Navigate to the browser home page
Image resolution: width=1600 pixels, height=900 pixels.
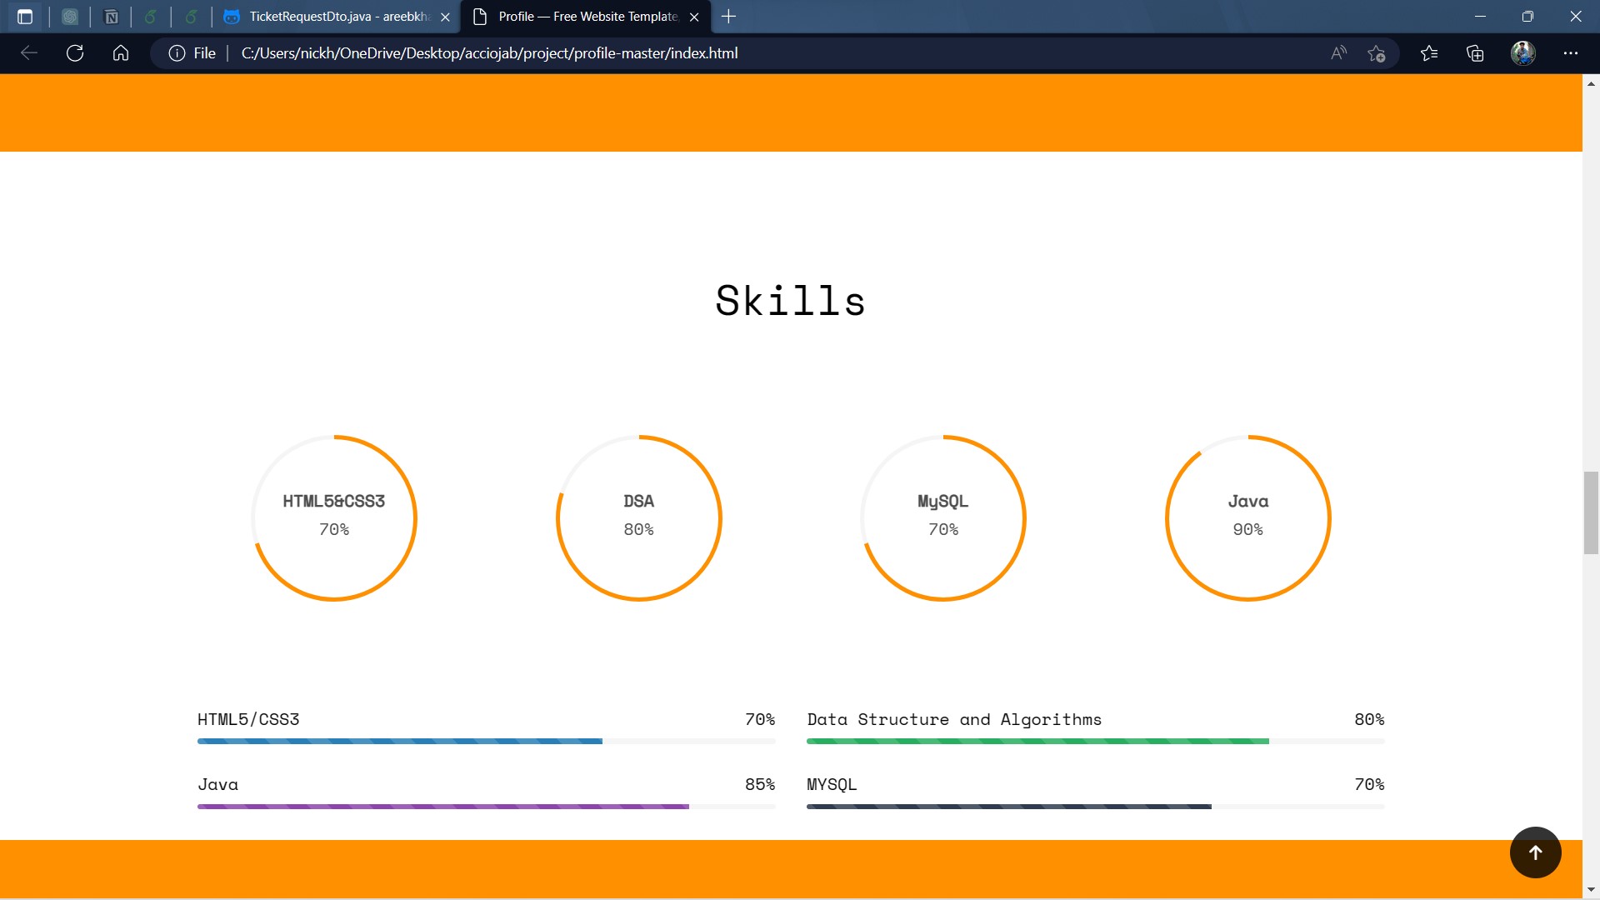point(121,52)
